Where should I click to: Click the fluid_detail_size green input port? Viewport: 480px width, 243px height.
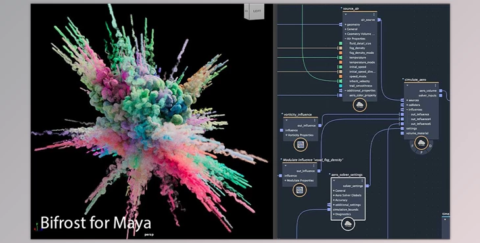(x=341, y=43)
